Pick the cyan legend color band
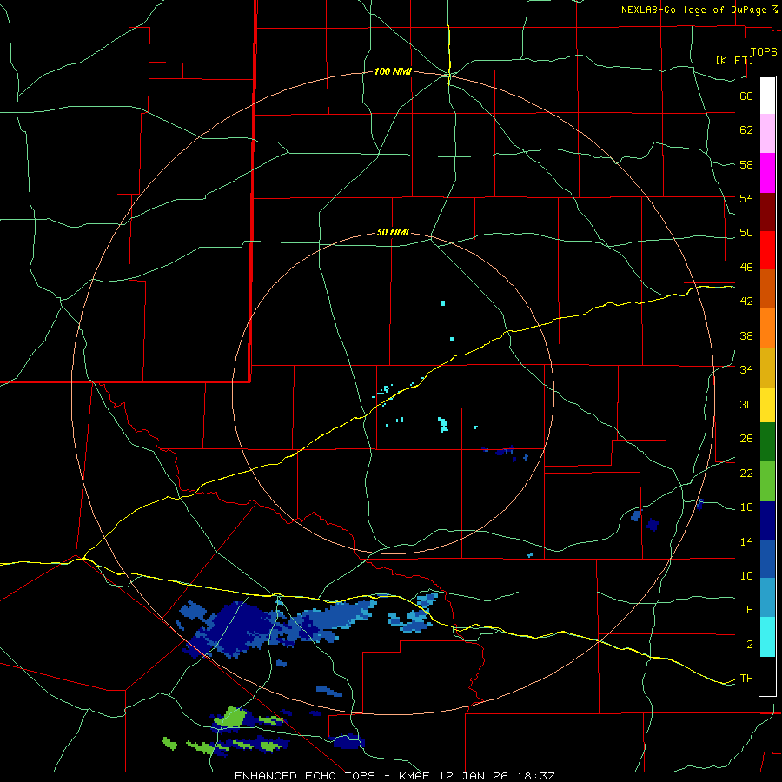 [767, 637]
